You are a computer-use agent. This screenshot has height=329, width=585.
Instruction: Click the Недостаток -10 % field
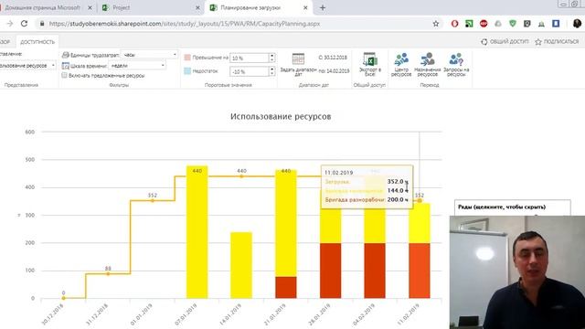[250, 71]
